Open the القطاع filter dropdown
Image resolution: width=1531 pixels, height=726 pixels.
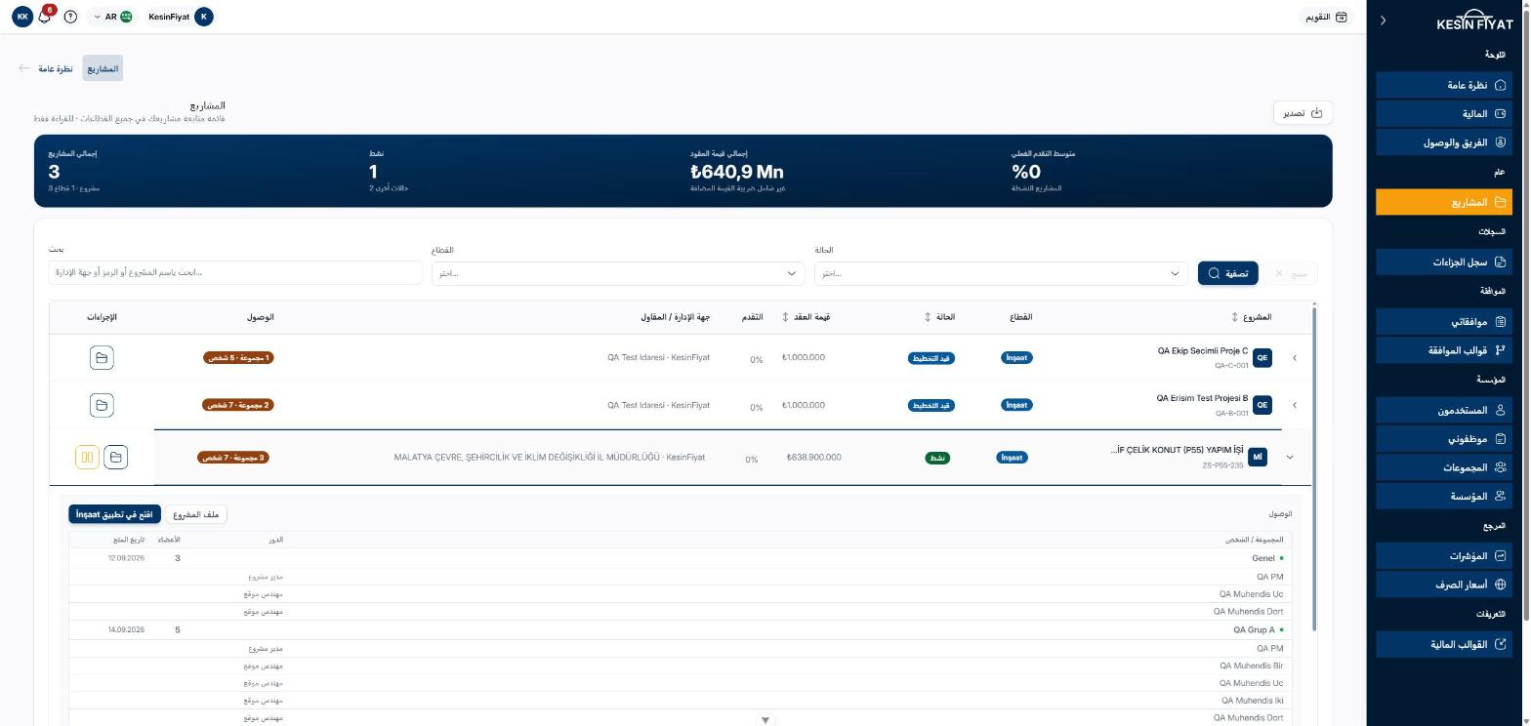pyautogui.click(x=619, y=273)
